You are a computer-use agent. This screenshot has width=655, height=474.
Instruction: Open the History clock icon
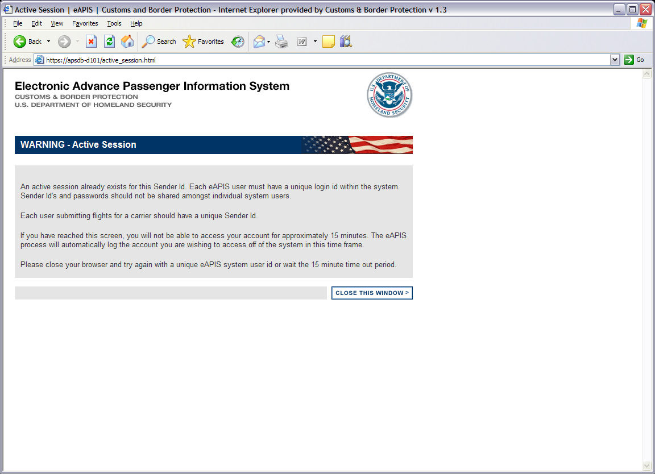coord(238,41)
